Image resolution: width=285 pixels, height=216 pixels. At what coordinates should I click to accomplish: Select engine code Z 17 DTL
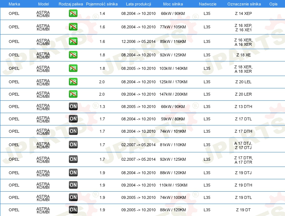click(x=243, y=119)
